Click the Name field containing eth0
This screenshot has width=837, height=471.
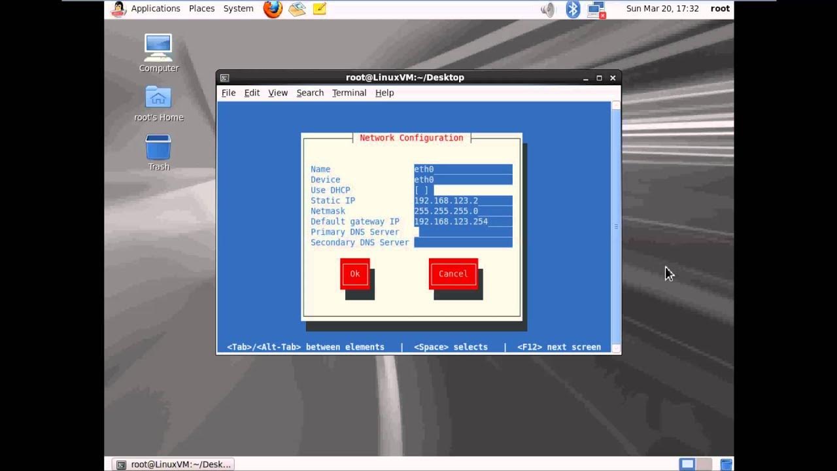coord(463,169)
